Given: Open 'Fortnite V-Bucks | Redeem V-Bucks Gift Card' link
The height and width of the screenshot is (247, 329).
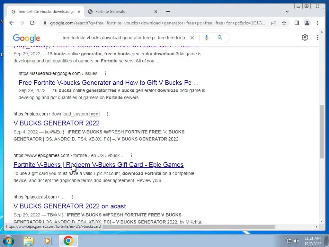Looking at the screenshot, I should coord(98,165).
